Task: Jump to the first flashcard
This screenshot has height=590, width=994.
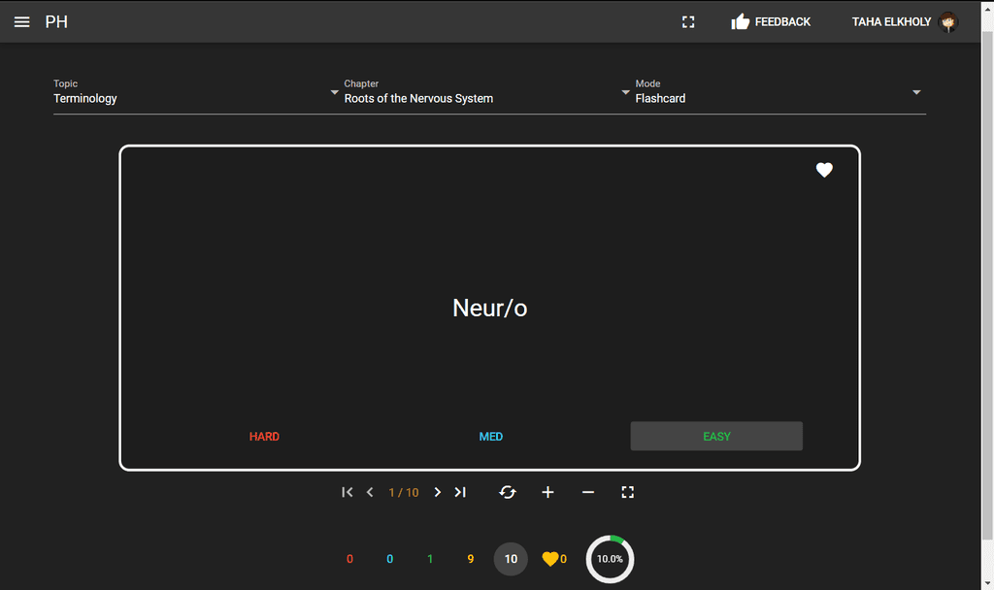Action: tap(348, 492)
